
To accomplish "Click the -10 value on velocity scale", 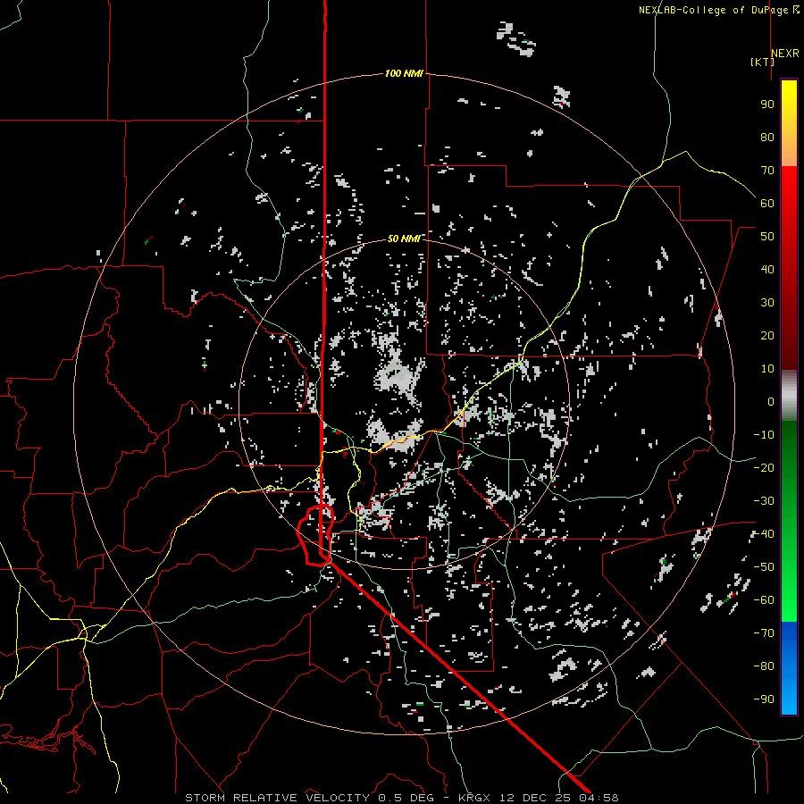I will pyautogui.click(x=764, y=435).
